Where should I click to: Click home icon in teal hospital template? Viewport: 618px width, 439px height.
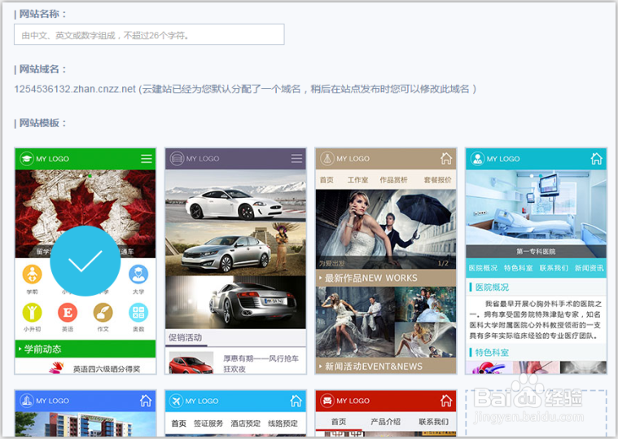(596, 159)
